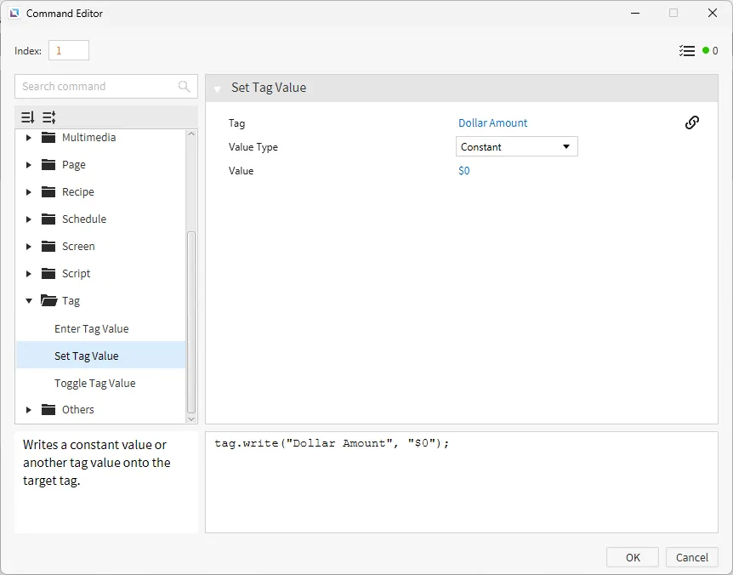Screen dimensions: 733x575
Task: Click the chain link icon beside the Tag field
Action: pyautogui.click(x=692, y=122)
